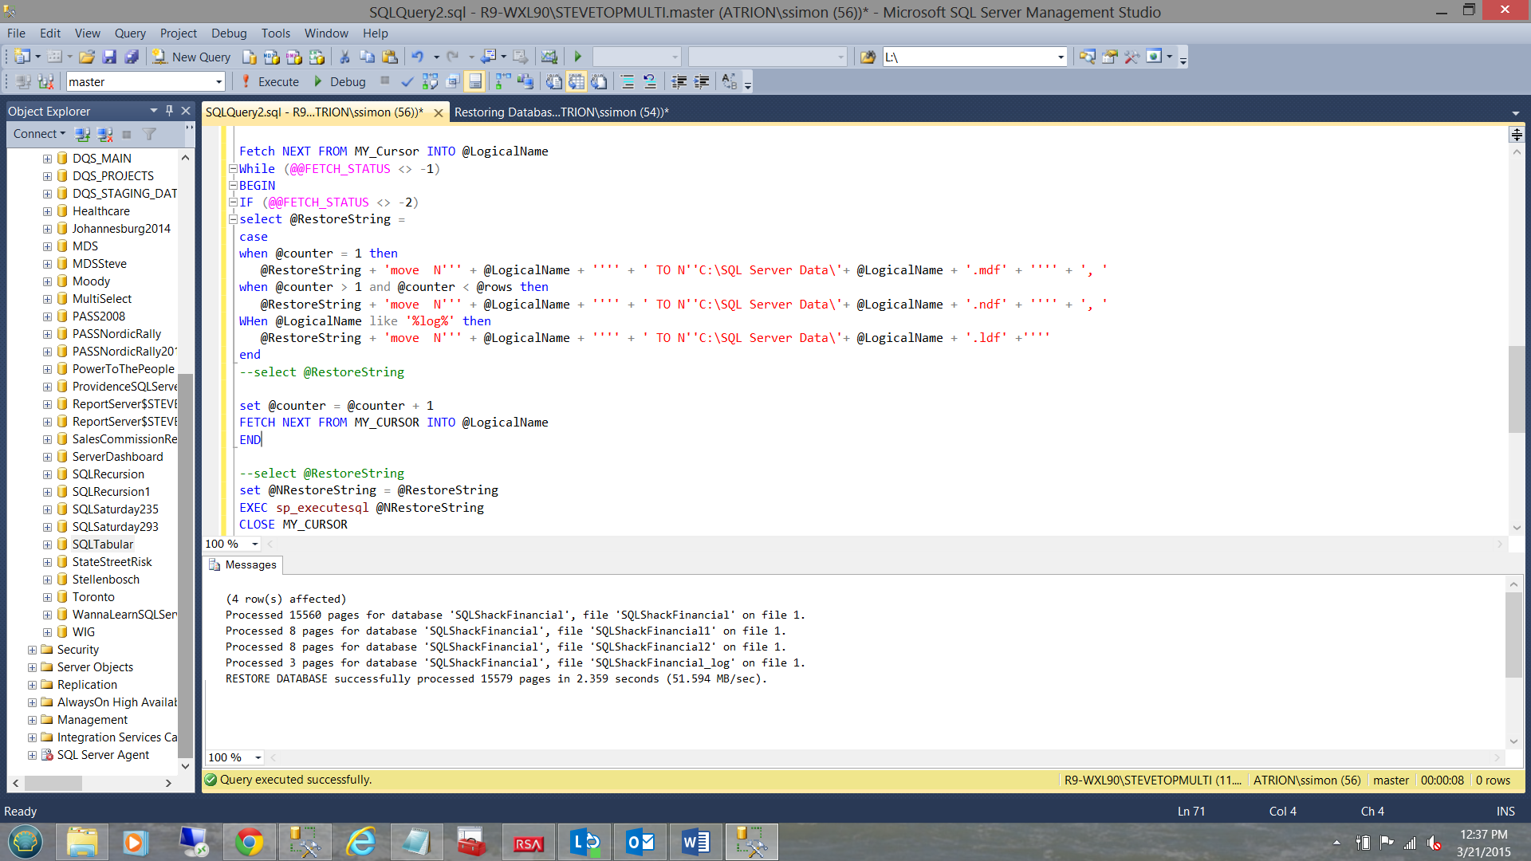Click the Parse checkmark icon
This screenshot has width=1531, height=861.
click(407, 81)
